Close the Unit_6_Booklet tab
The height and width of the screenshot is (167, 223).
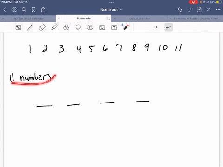(115, 19)
